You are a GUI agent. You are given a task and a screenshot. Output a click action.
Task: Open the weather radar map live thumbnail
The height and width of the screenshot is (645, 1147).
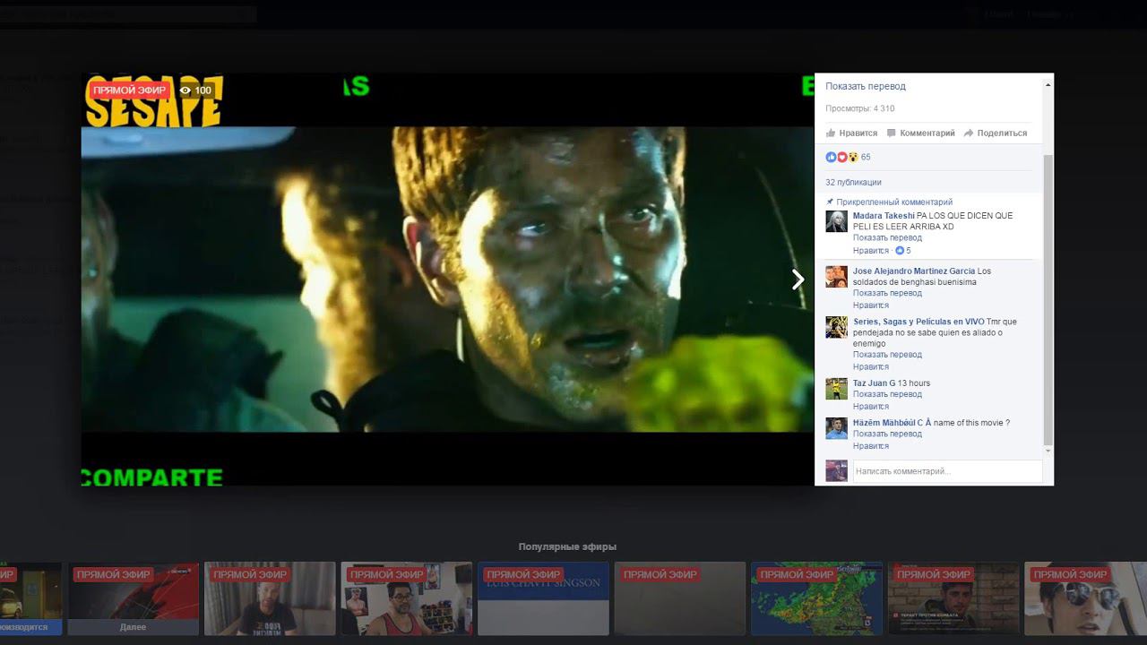pyautogui.click(x=816, y=598)
